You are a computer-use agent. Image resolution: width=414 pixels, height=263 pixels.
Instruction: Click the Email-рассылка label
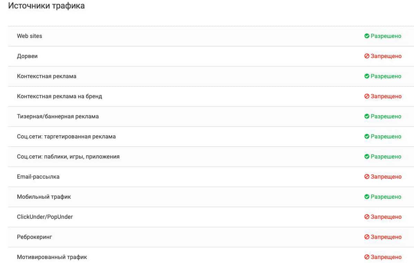(38, 177)
